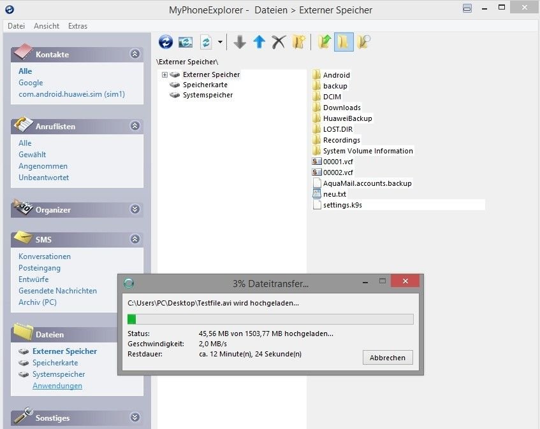Screen dimensions: 540x429
Task: Click the sync photos toolbar icon
Action: [186, 42]
